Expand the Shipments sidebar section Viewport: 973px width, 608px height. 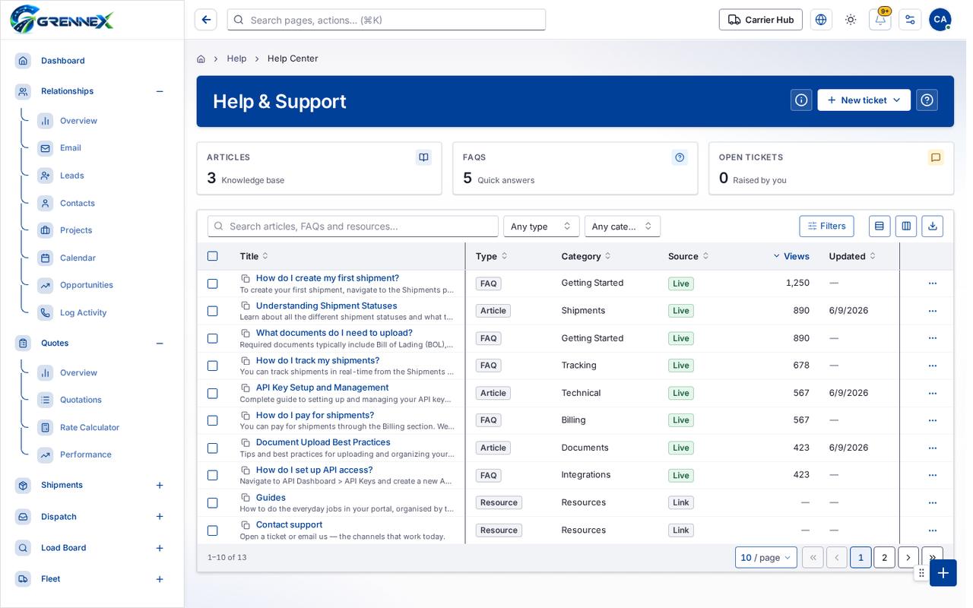click(x=160, y=485)
